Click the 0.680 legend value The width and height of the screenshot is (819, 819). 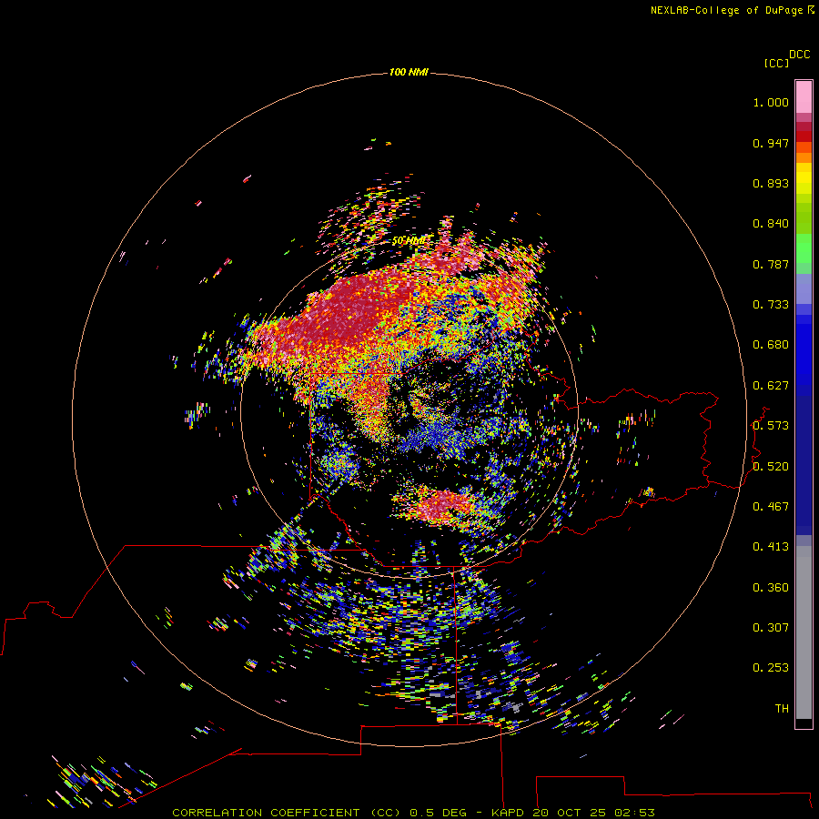(x=771, y=345)
